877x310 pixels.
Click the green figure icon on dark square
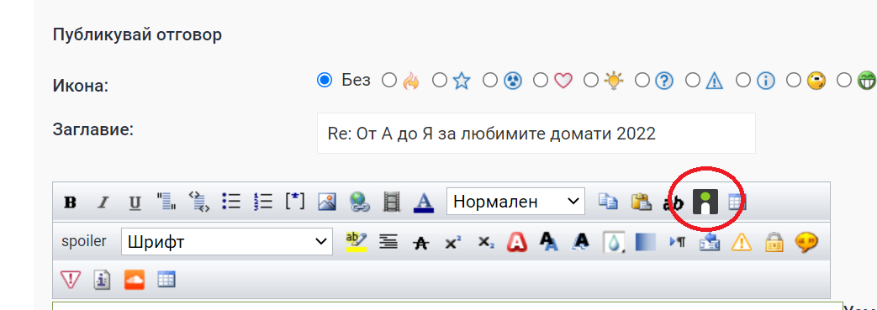click(705, 202)
